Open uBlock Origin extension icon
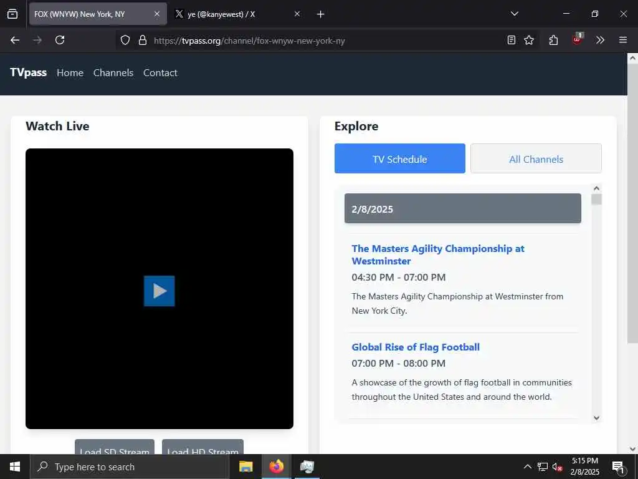 pos(577,39)
